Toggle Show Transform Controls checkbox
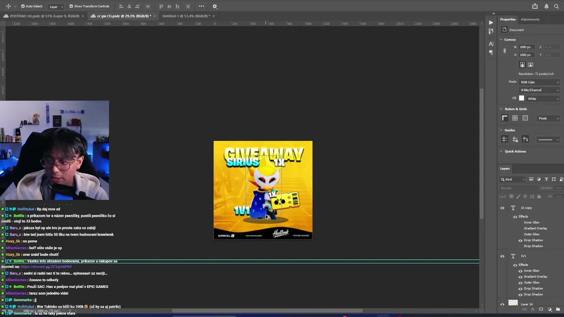The height and width of the screenshot is (317, 564). point(71,6)
